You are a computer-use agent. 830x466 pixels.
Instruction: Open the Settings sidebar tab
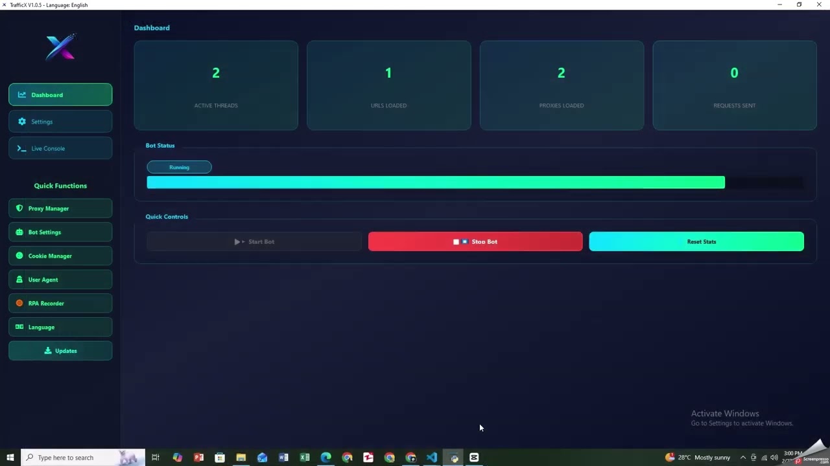60,122
